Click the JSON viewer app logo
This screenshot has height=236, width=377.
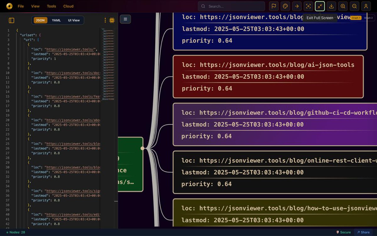pyautogui.click(x=9, y=6)
